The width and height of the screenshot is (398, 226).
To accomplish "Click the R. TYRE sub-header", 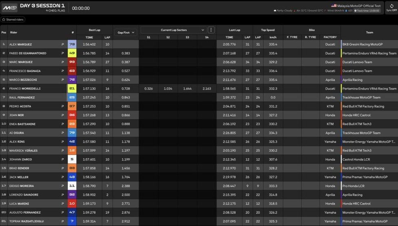I will click(310, 37).
